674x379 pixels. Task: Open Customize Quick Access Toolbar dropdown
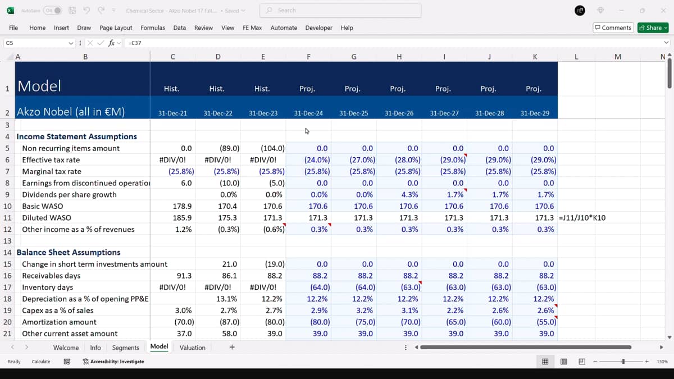114,11
